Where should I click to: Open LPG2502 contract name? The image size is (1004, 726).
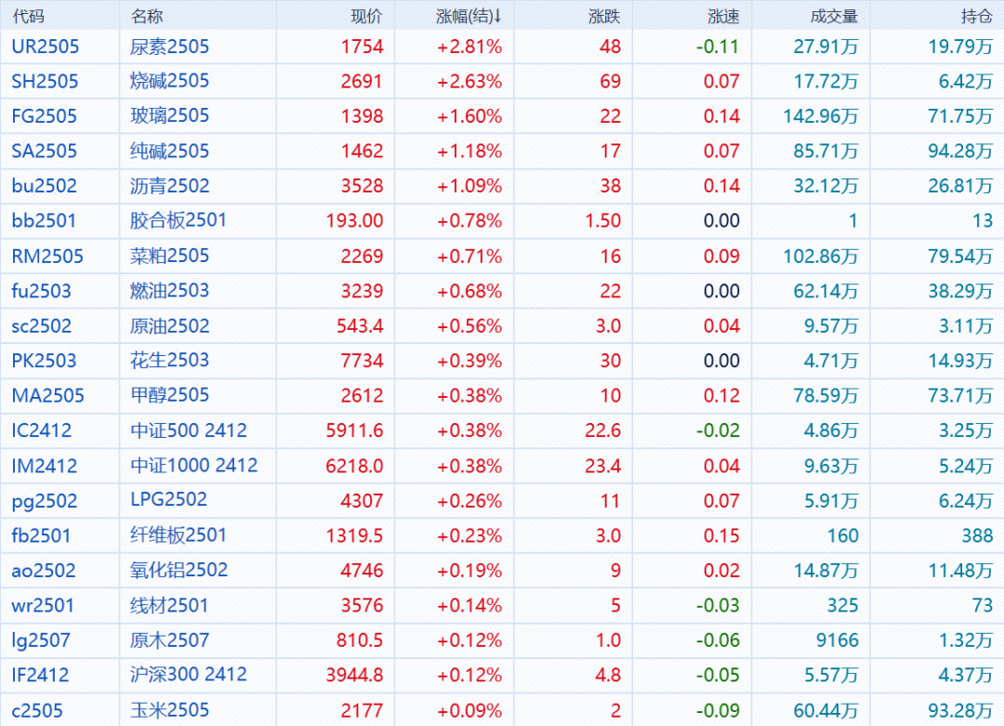168,500
